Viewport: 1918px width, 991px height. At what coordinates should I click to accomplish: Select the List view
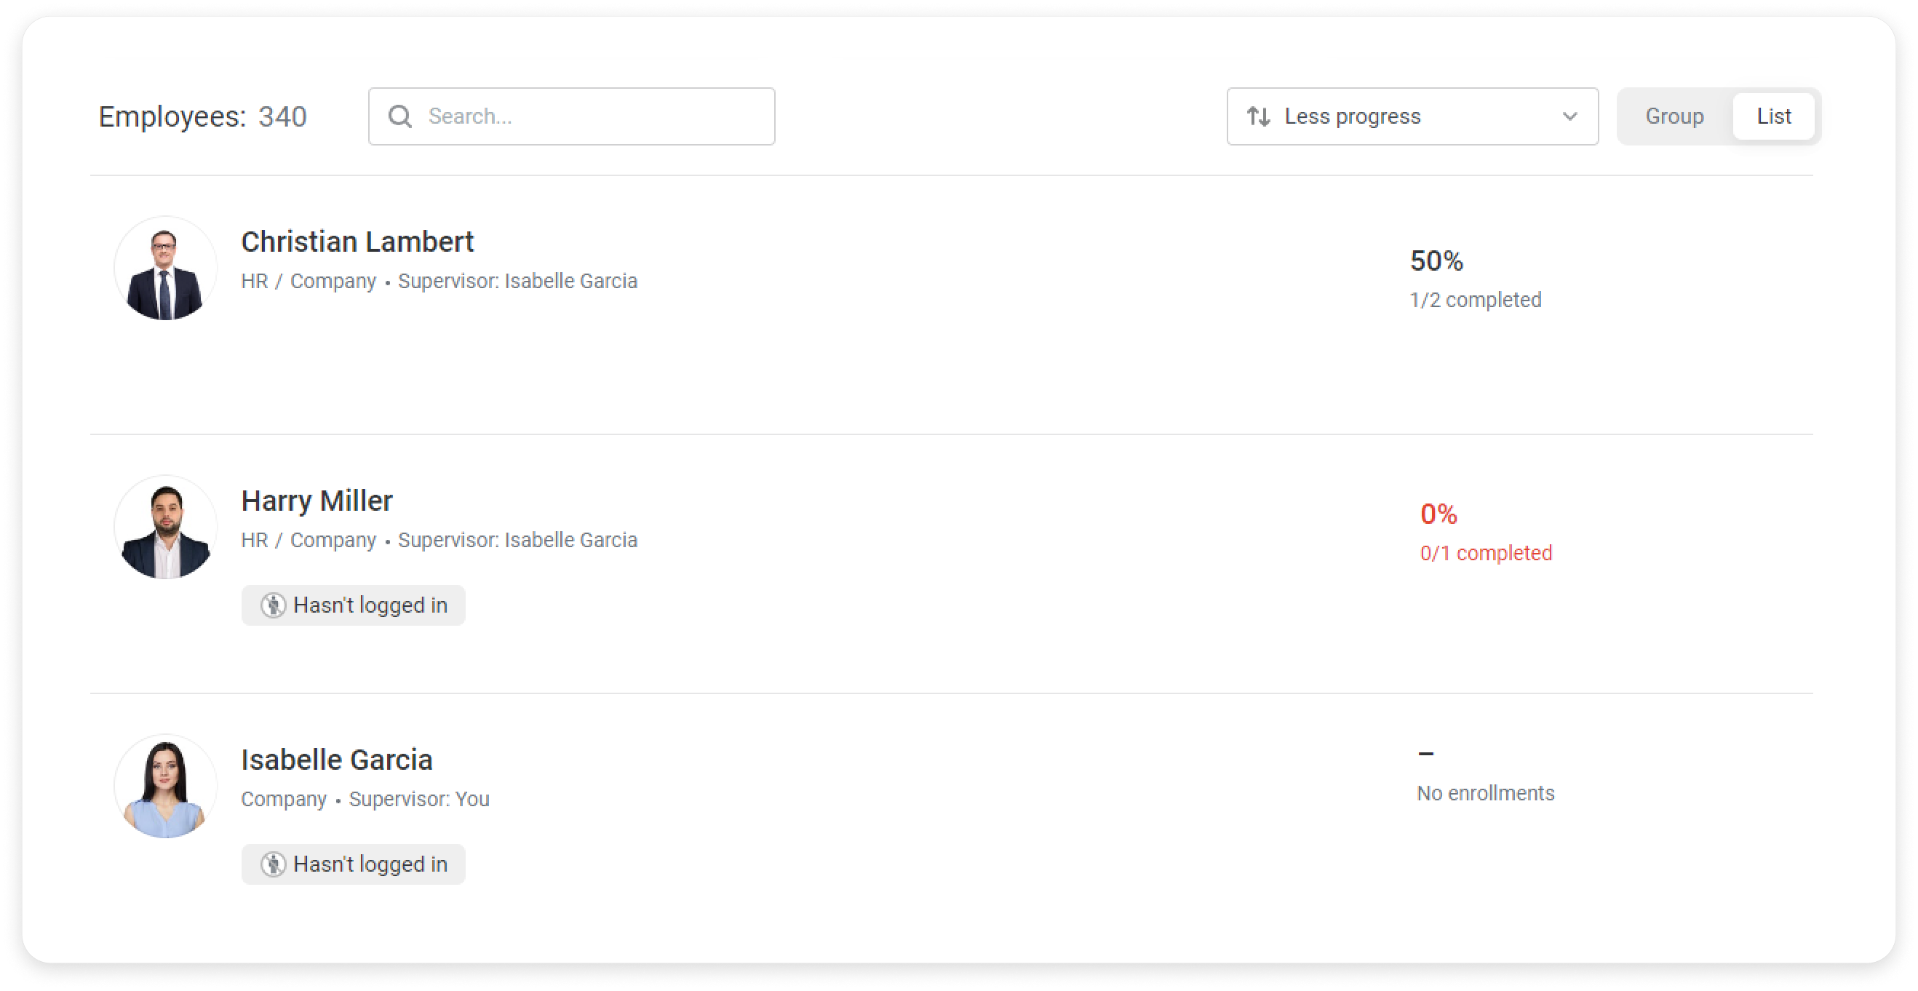tap(1775, 116)
